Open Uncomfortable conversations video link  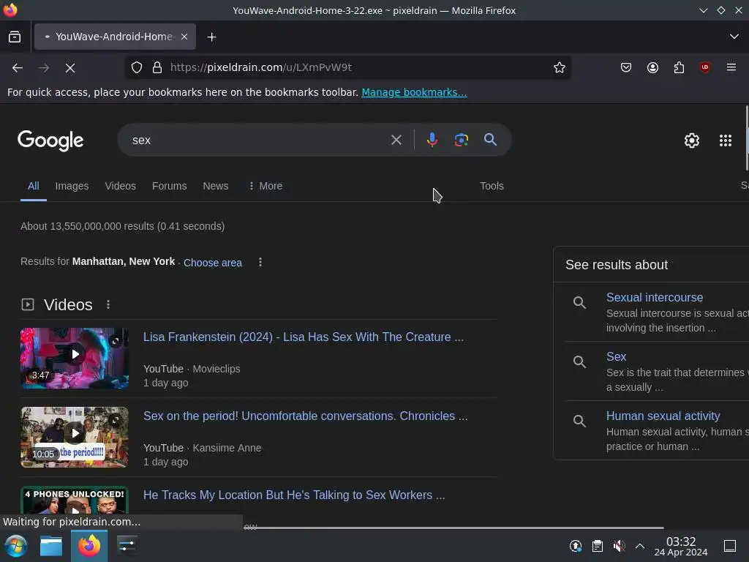305,416
